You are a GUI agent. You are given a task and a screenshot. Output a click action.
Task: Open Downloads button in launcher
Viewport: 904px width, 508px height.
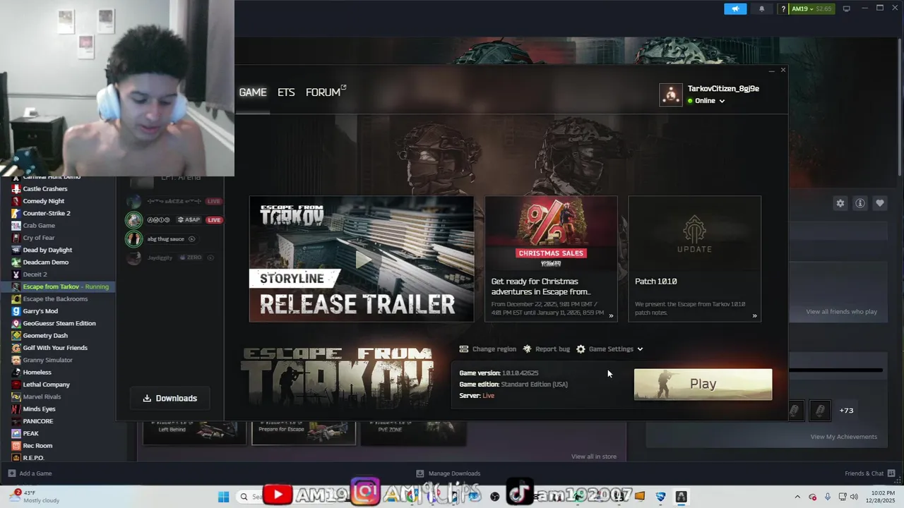pos(170,398)
